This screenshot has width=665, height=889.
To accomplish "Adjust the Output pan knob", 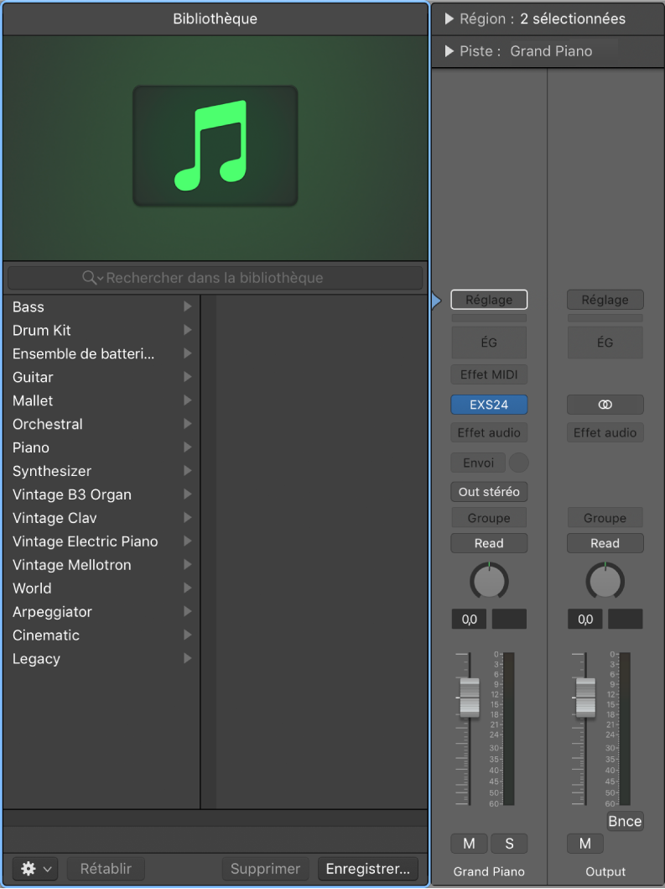I will click(x=605, y=581).
